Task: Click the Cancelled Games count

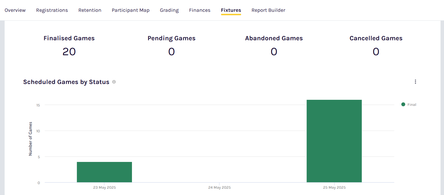Action: point(376,52)
